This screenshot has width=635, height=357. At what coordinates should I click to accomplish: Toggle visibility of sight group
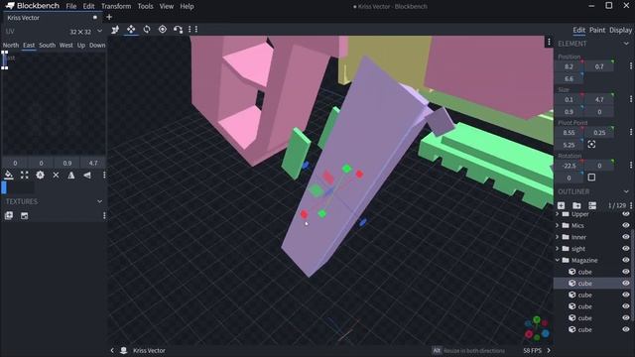(626, 248)
